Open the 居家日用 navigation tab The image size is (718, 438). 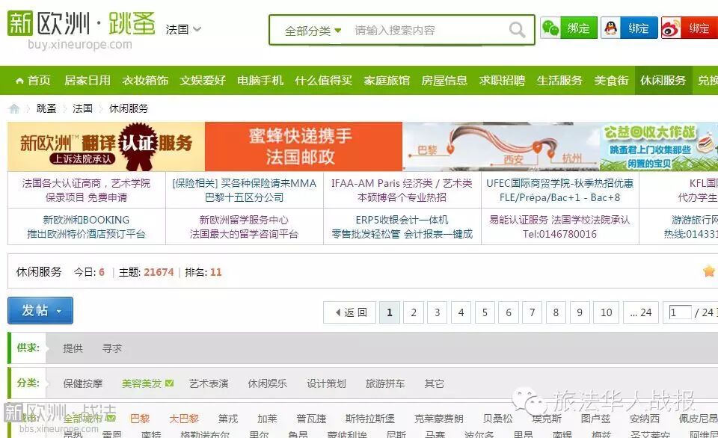click(88, 81)
